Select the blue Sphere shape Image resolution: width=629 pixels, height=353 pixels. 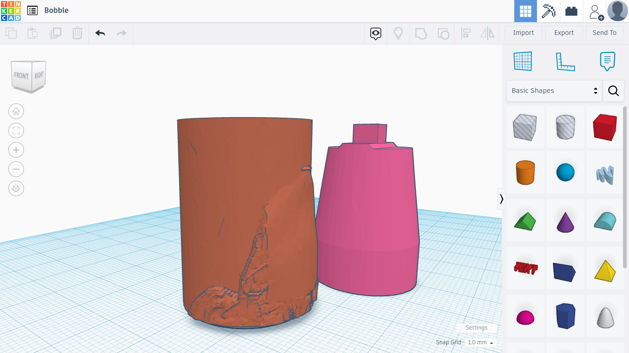pos(565,173)
